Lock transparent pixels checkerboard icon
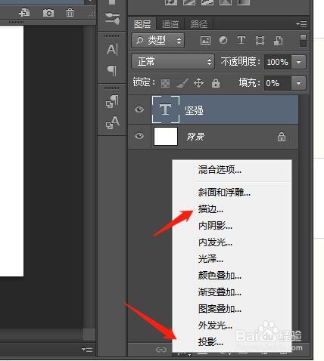324x361 pixels. [165, 83]
